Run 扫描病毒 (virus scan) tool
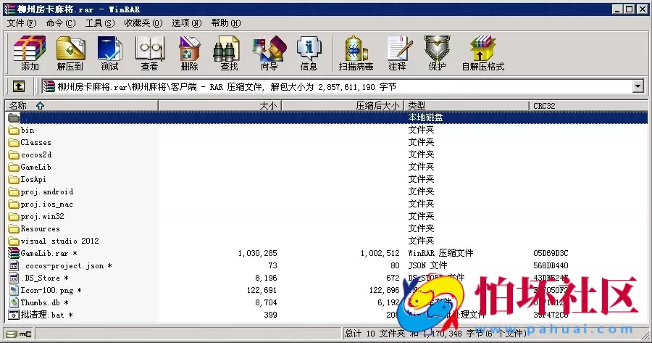The height and width of the screenshot is (343, 652). pyautogui.click(x=356, y=53)
